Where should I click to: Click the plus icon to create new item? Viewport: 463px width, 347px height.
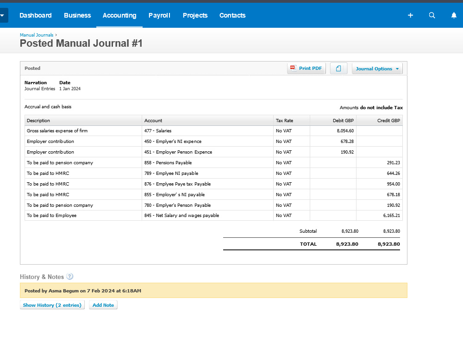coord(410,15)
